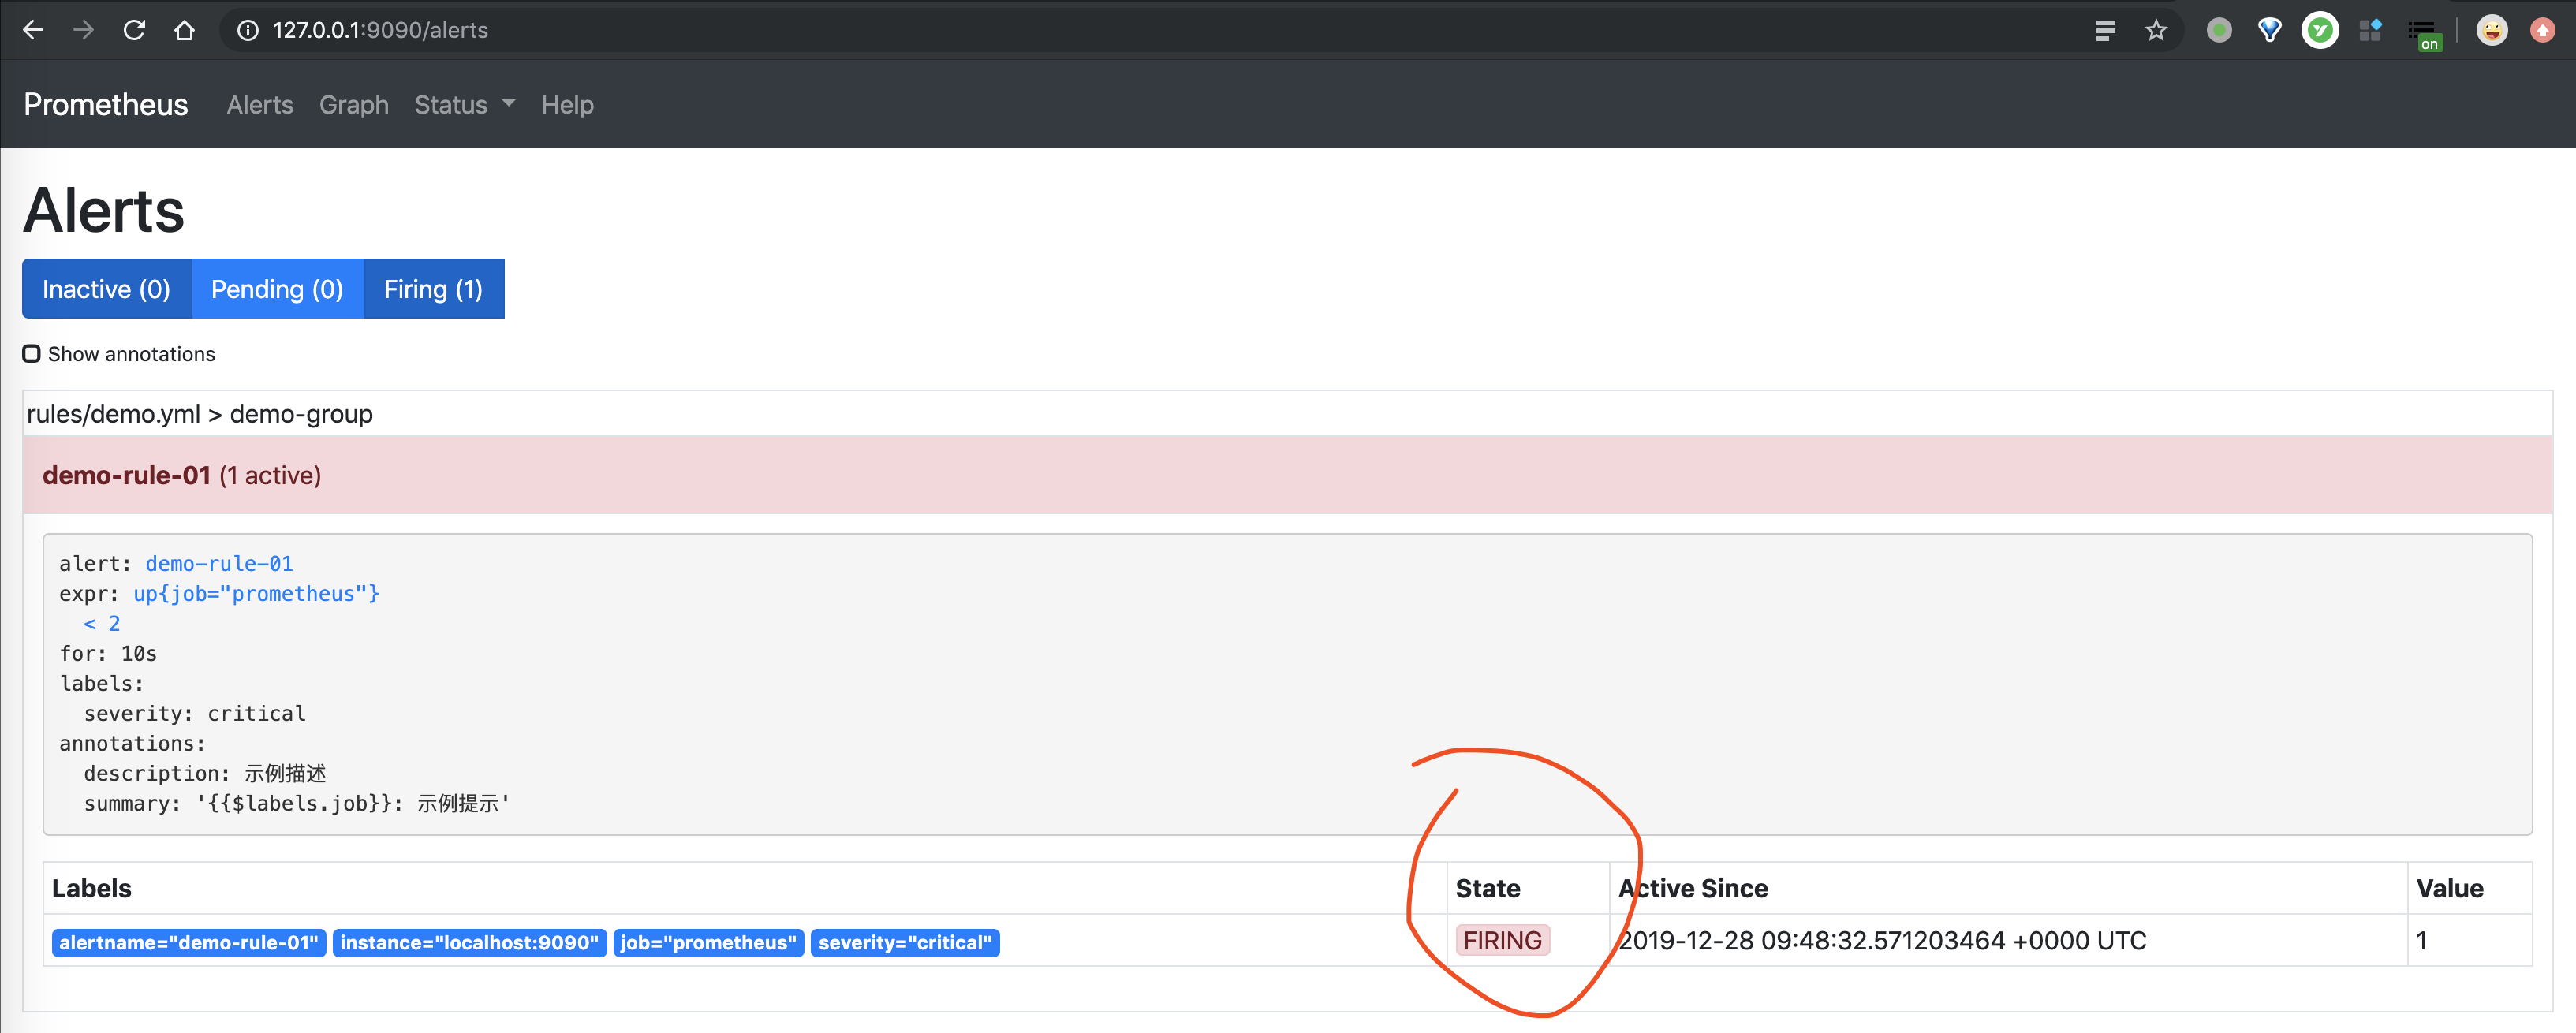Enable the Show annotations checkbox
This screenshot has height=1033, width=2576.
pyautogui.click(x=32, y=353)
